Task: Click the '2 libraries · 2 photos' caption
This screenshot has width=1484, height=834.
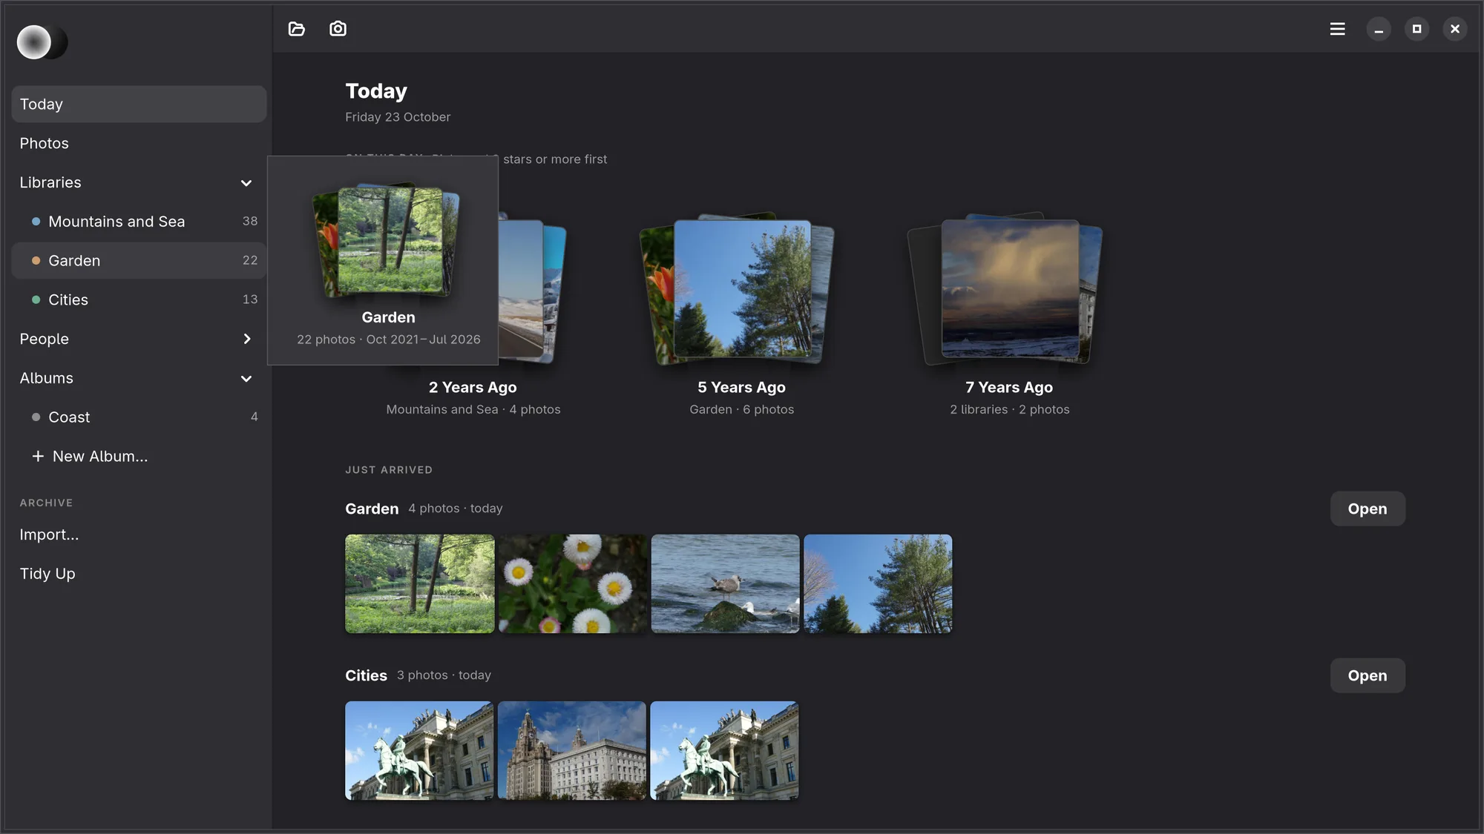Action: click(1009, 409)
